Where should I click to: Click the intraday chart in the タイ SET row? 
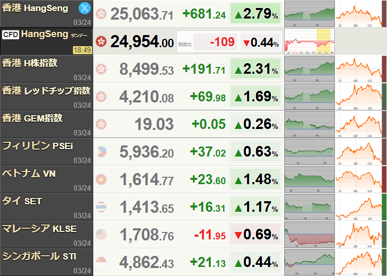(x=309, y=207)
